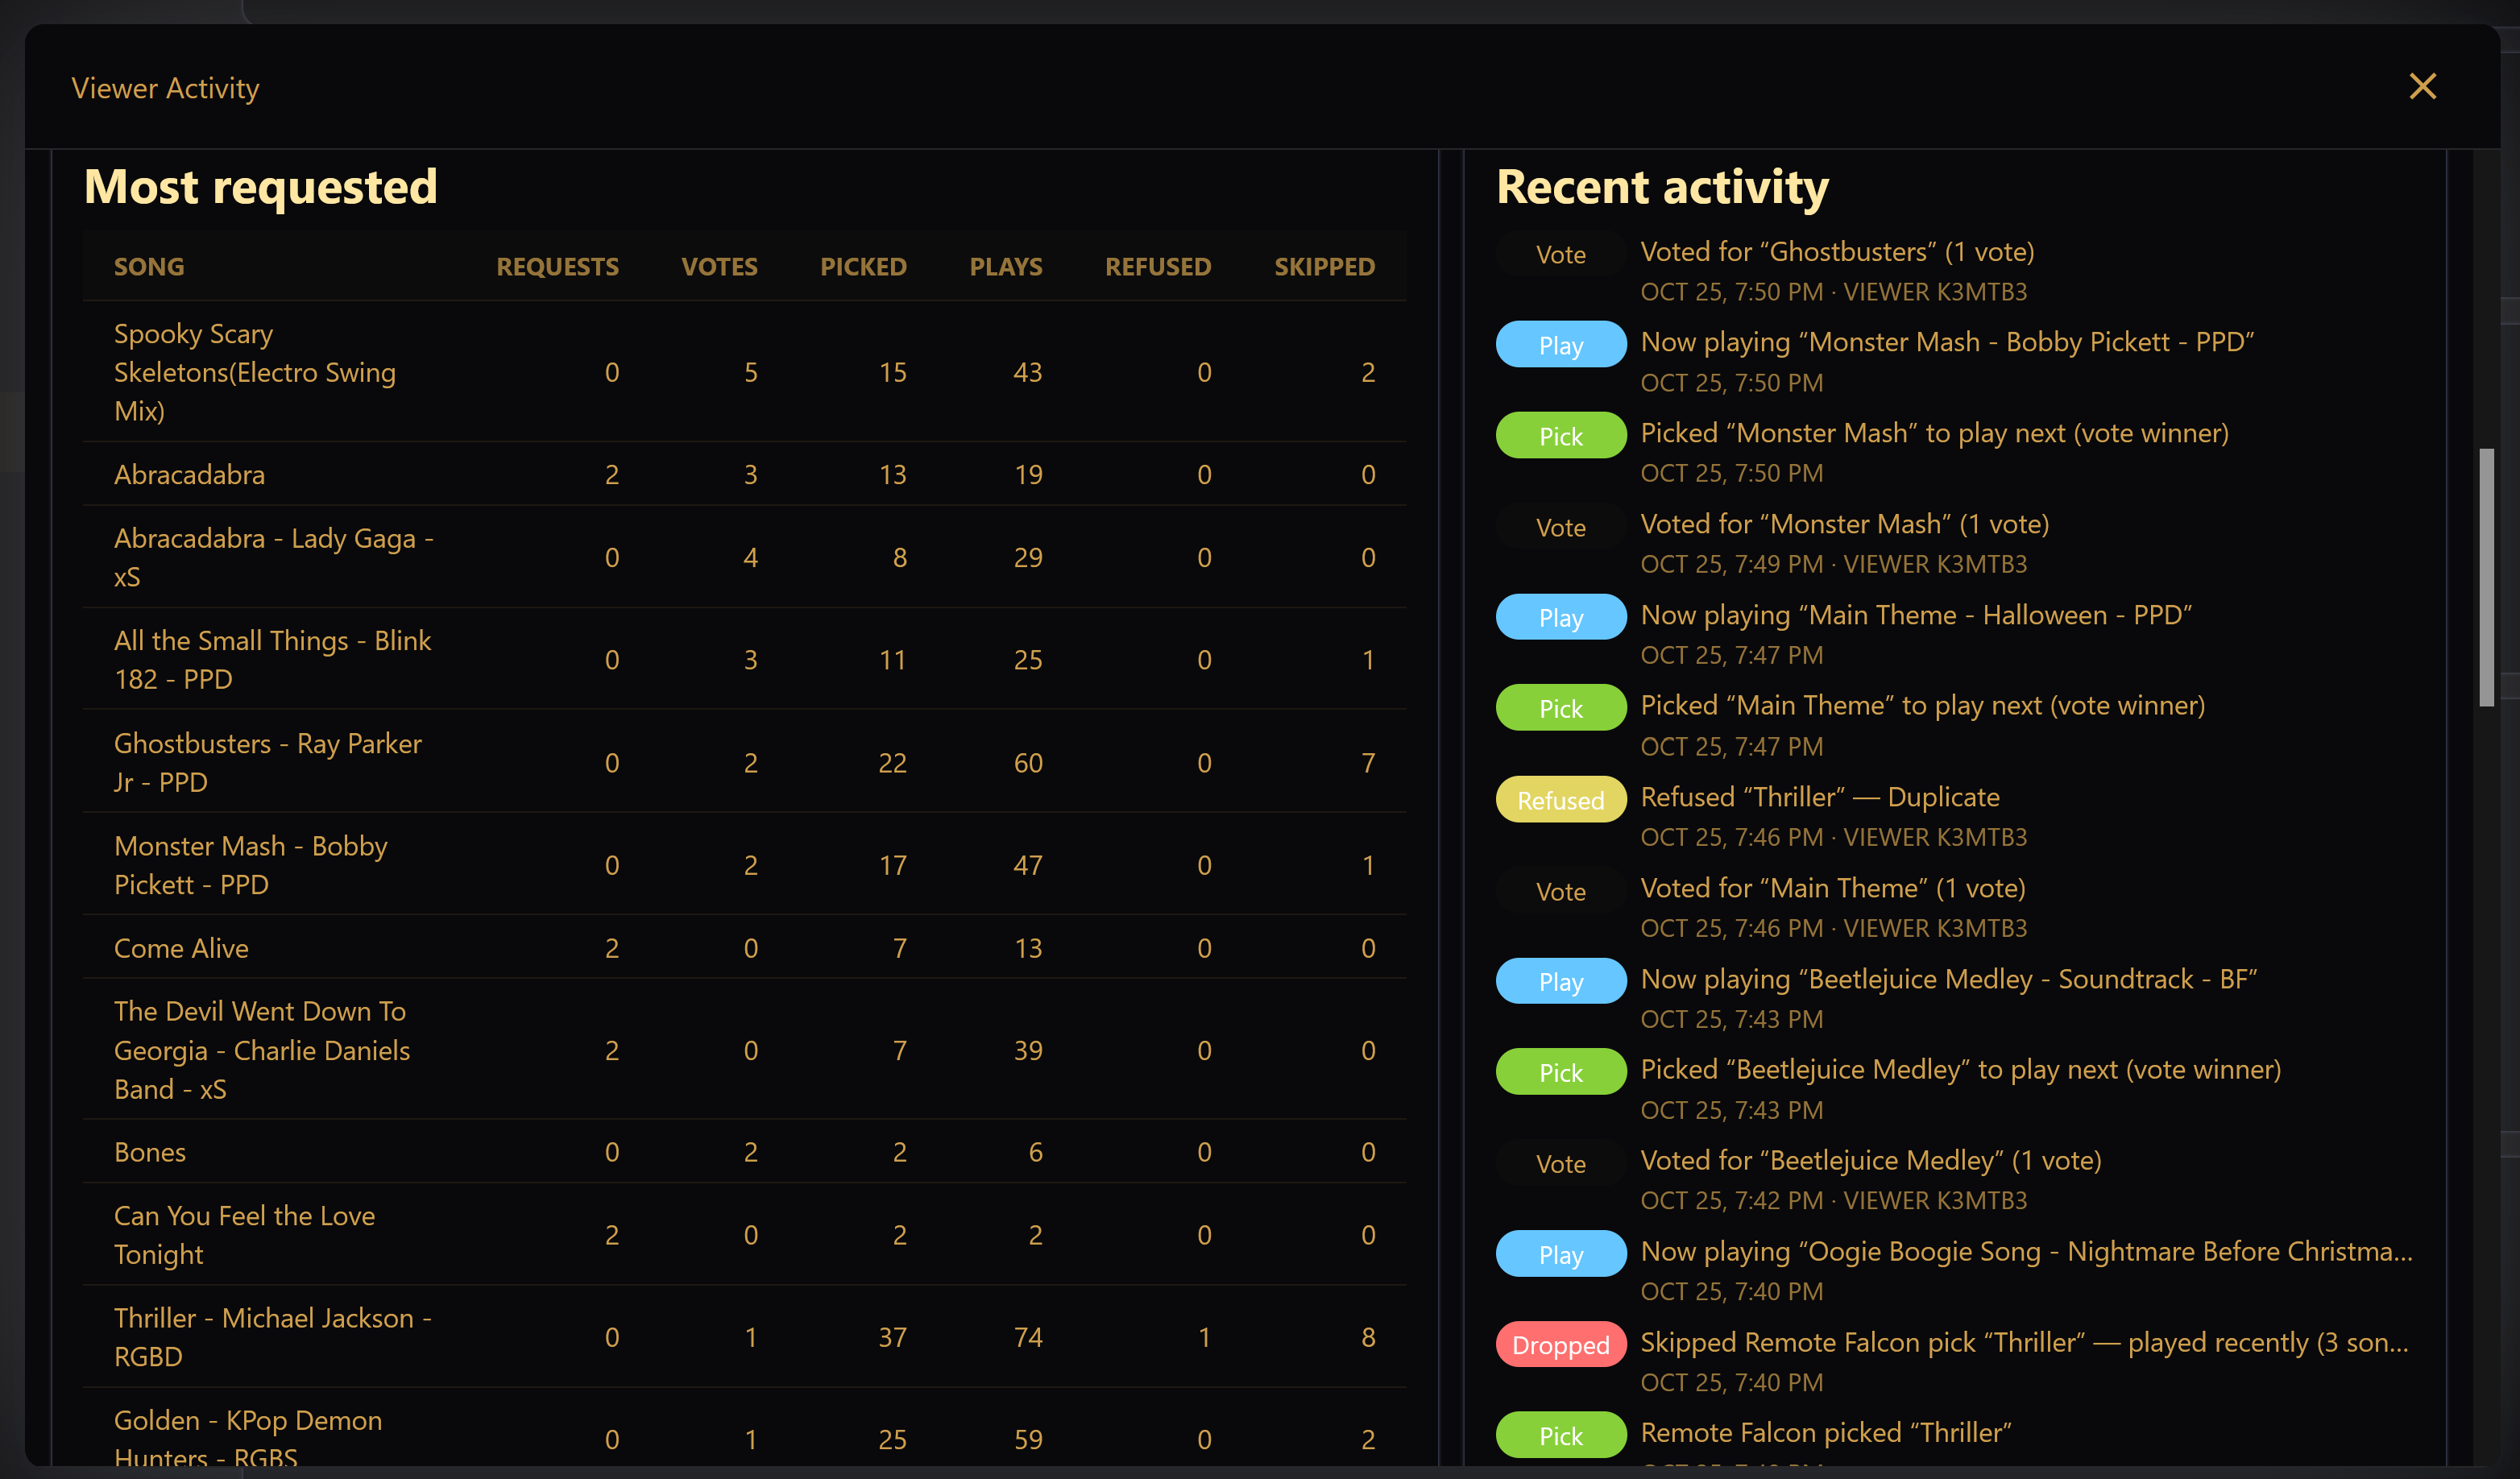Select Abracadabra - Lady Gaga - xS row
Screen dimensions: 2520x1479
pos(744,557)
